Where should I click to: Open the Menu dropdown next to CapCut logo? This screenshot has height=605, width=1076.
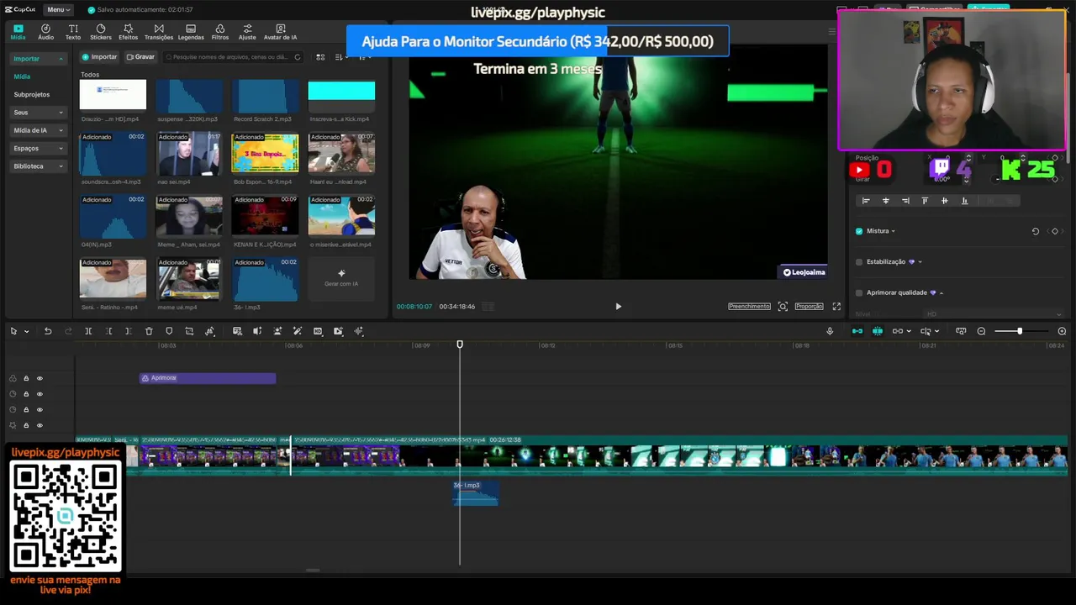[x=56, y=9]
